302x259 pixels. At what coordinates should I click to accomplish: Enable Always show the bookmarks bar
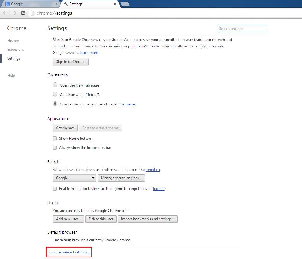[55, 148]
